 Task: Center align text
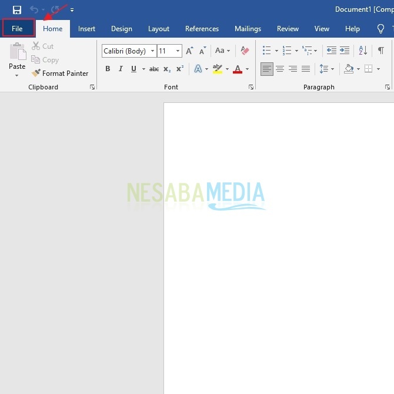point(280,69)
